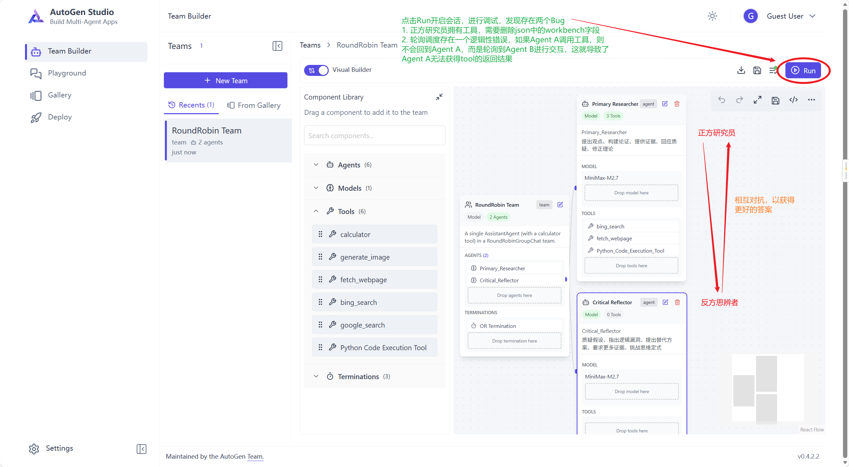The width and height of the screenshot is (849, 467).
Task: Click Critical_Reflector in the team's agents list
Action: (x=514, y=280)
